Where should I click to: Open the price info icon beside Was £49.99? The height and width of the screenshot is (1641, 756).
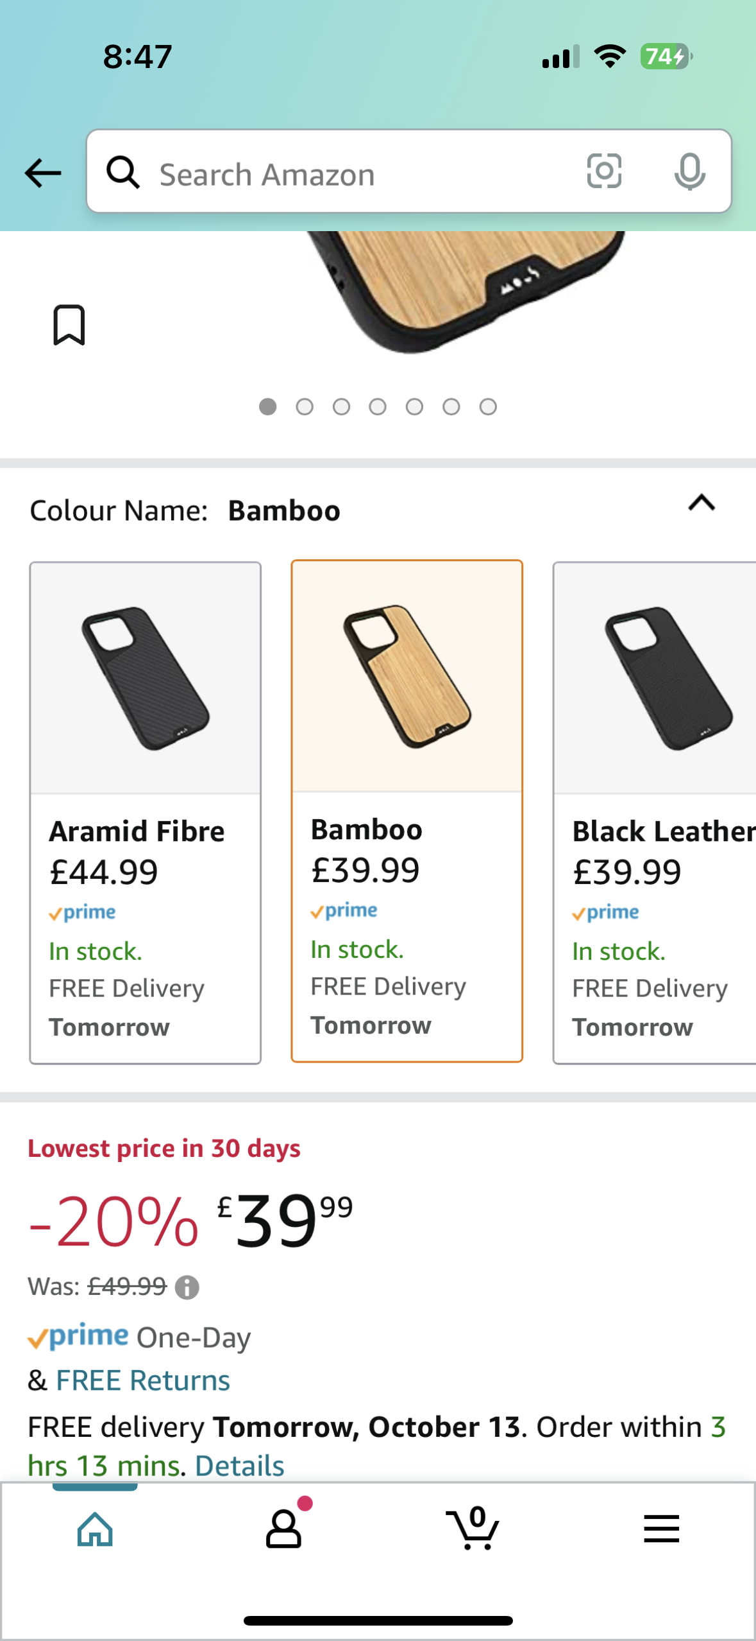point(187,1287)
